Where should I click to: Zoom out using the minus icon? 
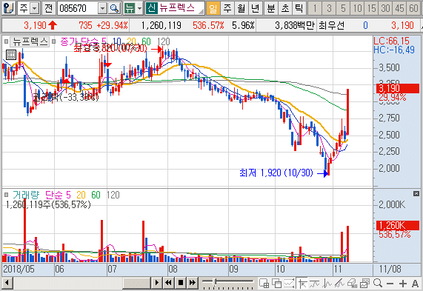pos(390,284)
